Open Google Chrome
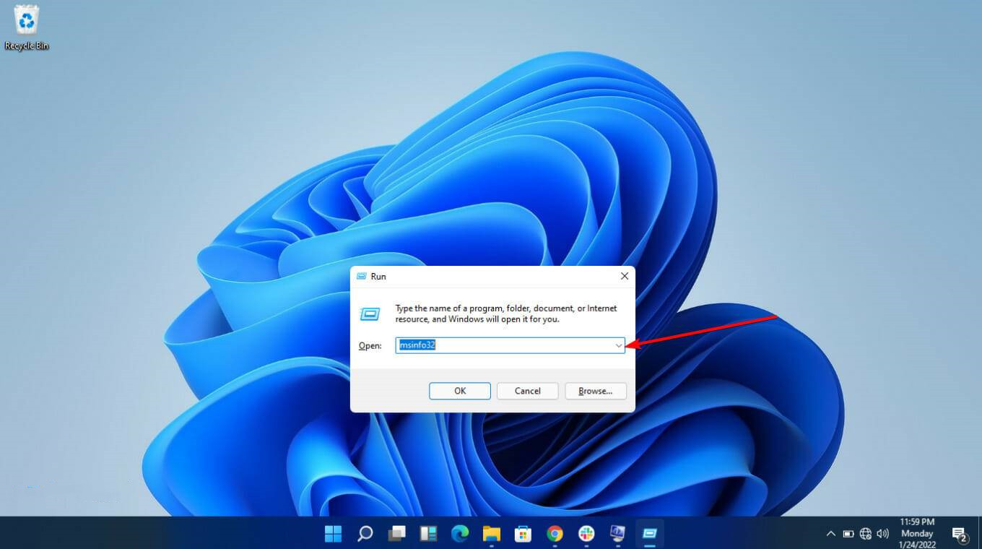The height and width of the screenshot is (549, 982). 554,533
